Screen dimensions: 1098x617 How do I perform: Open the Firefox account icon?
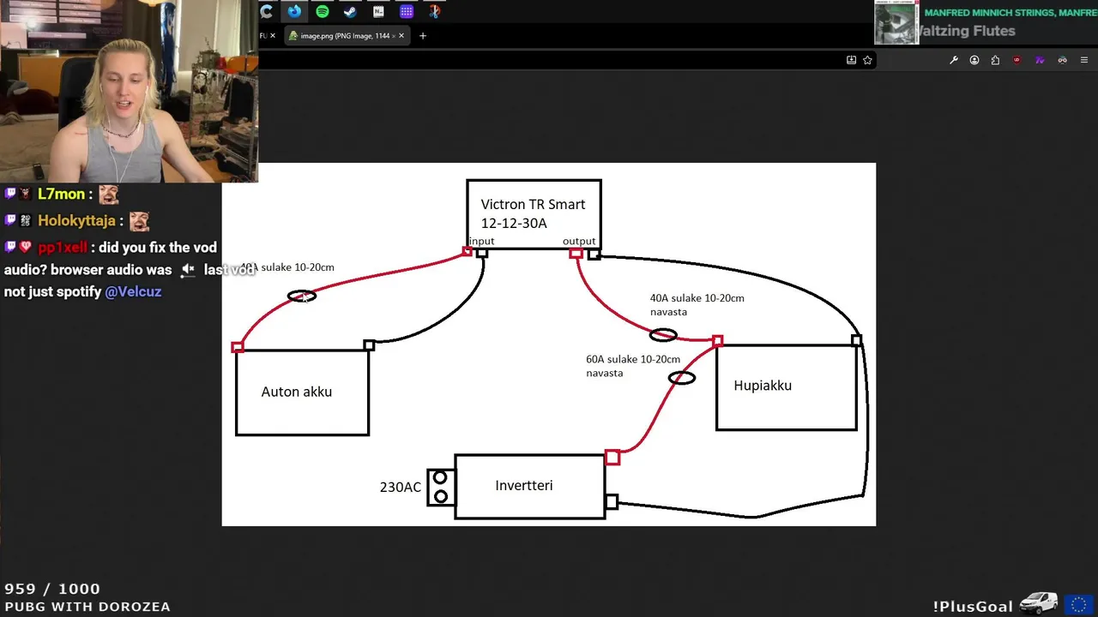pos(974,60)
